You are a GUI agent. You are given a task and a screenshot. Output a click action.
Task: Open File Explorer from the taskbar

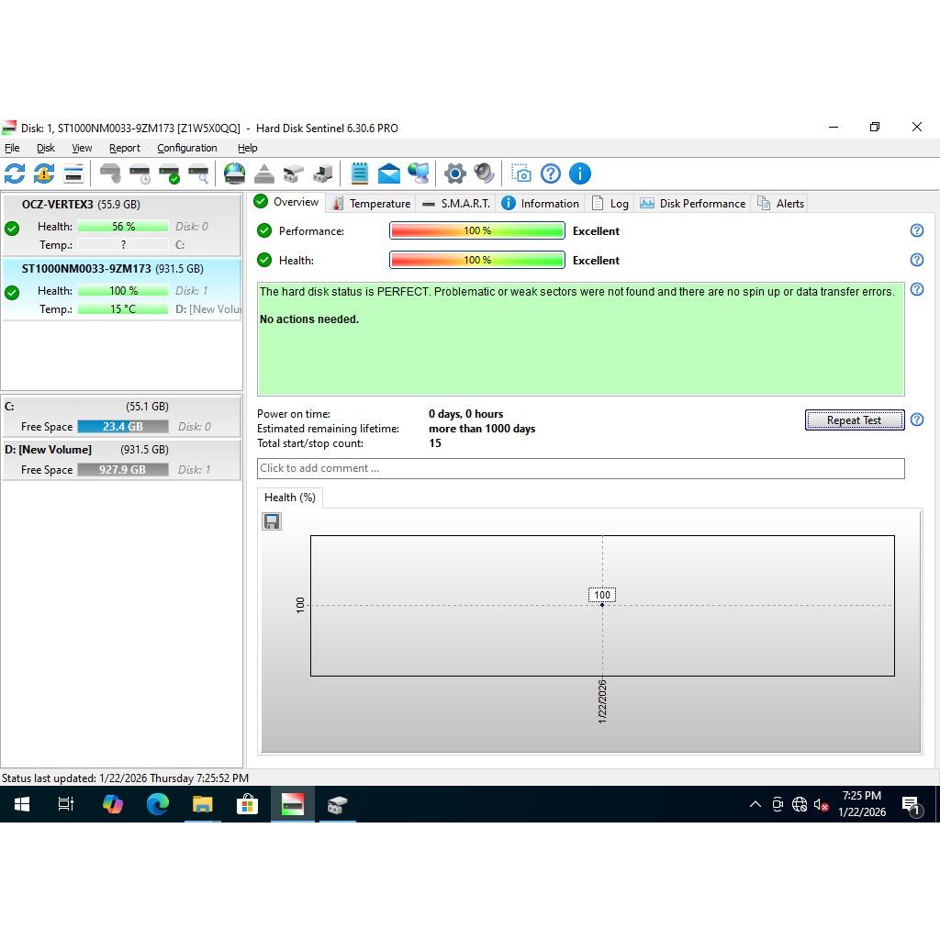point(202,805)
